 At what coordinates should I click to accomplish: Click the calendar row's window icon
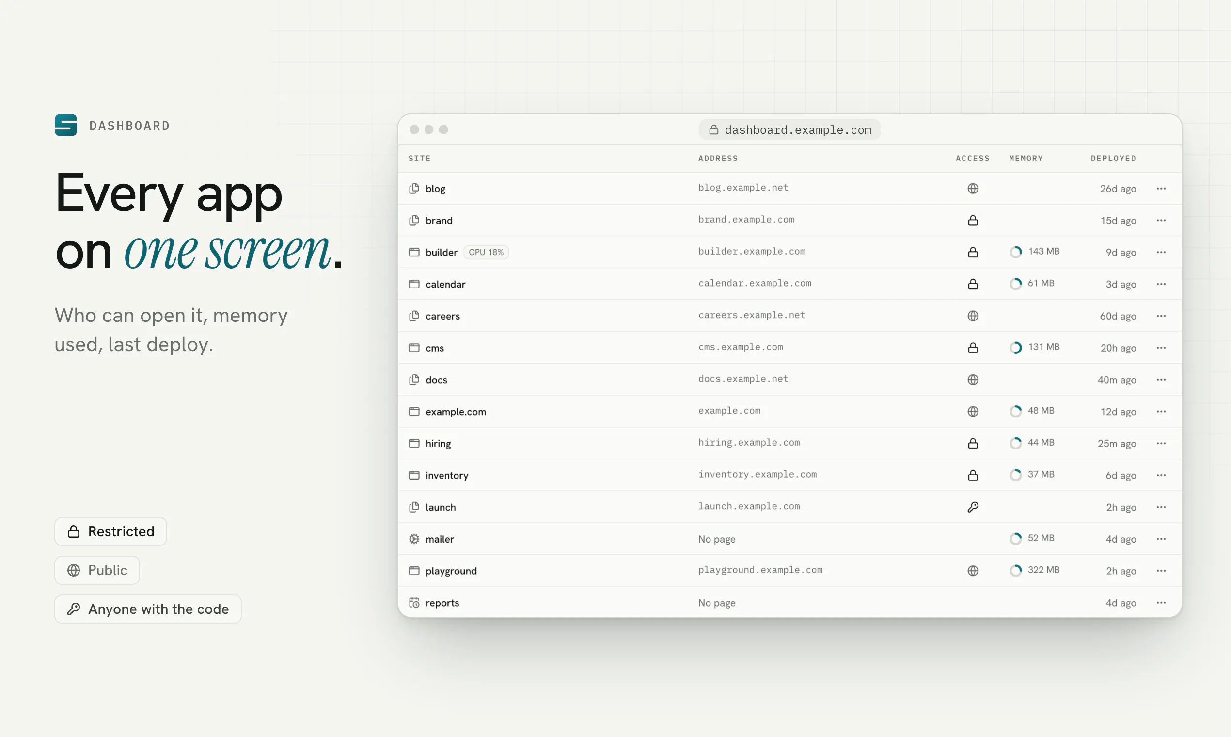point(414,284)
